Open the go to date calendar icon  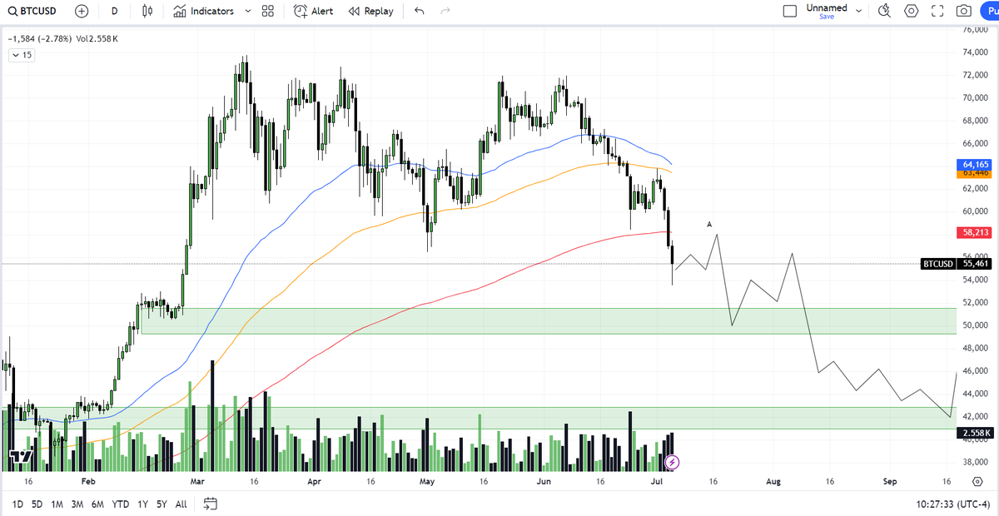(210, 504)
